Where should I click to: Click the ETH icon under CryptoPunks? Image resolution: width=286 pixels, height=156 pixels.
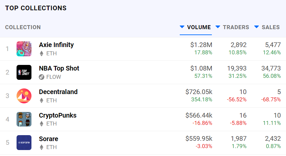(42, 124)
